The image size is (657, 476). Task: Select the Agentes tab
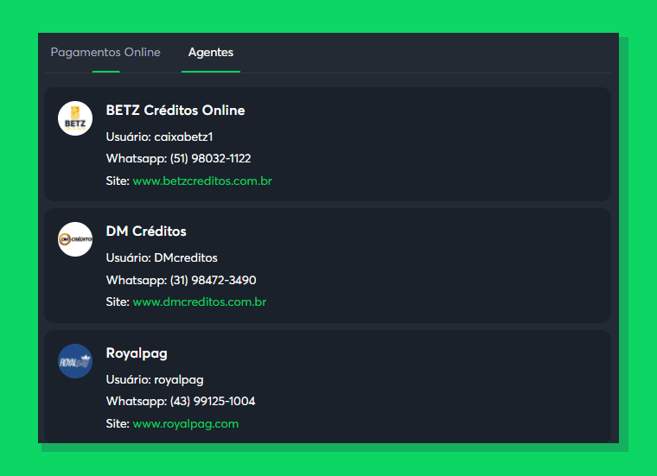pyautogui.click(x=211, y=53)
